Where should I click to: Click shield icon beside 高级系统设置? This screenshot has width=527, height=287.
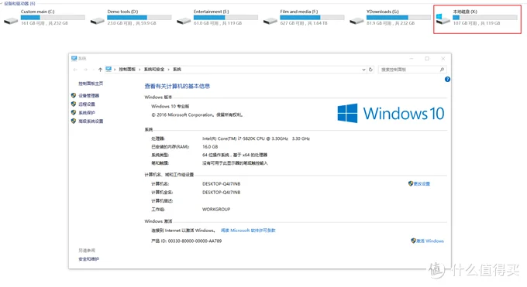coord(74,121)
